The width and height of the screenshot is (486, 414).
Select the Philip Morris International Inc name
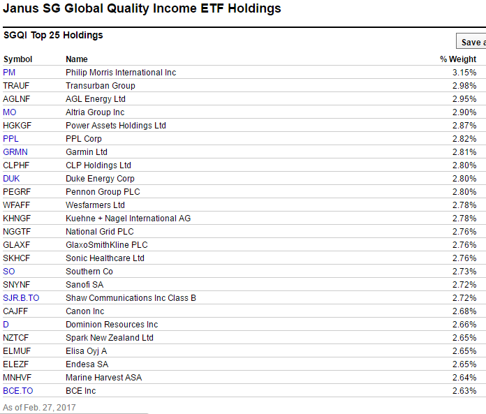(x=121, y=73)
